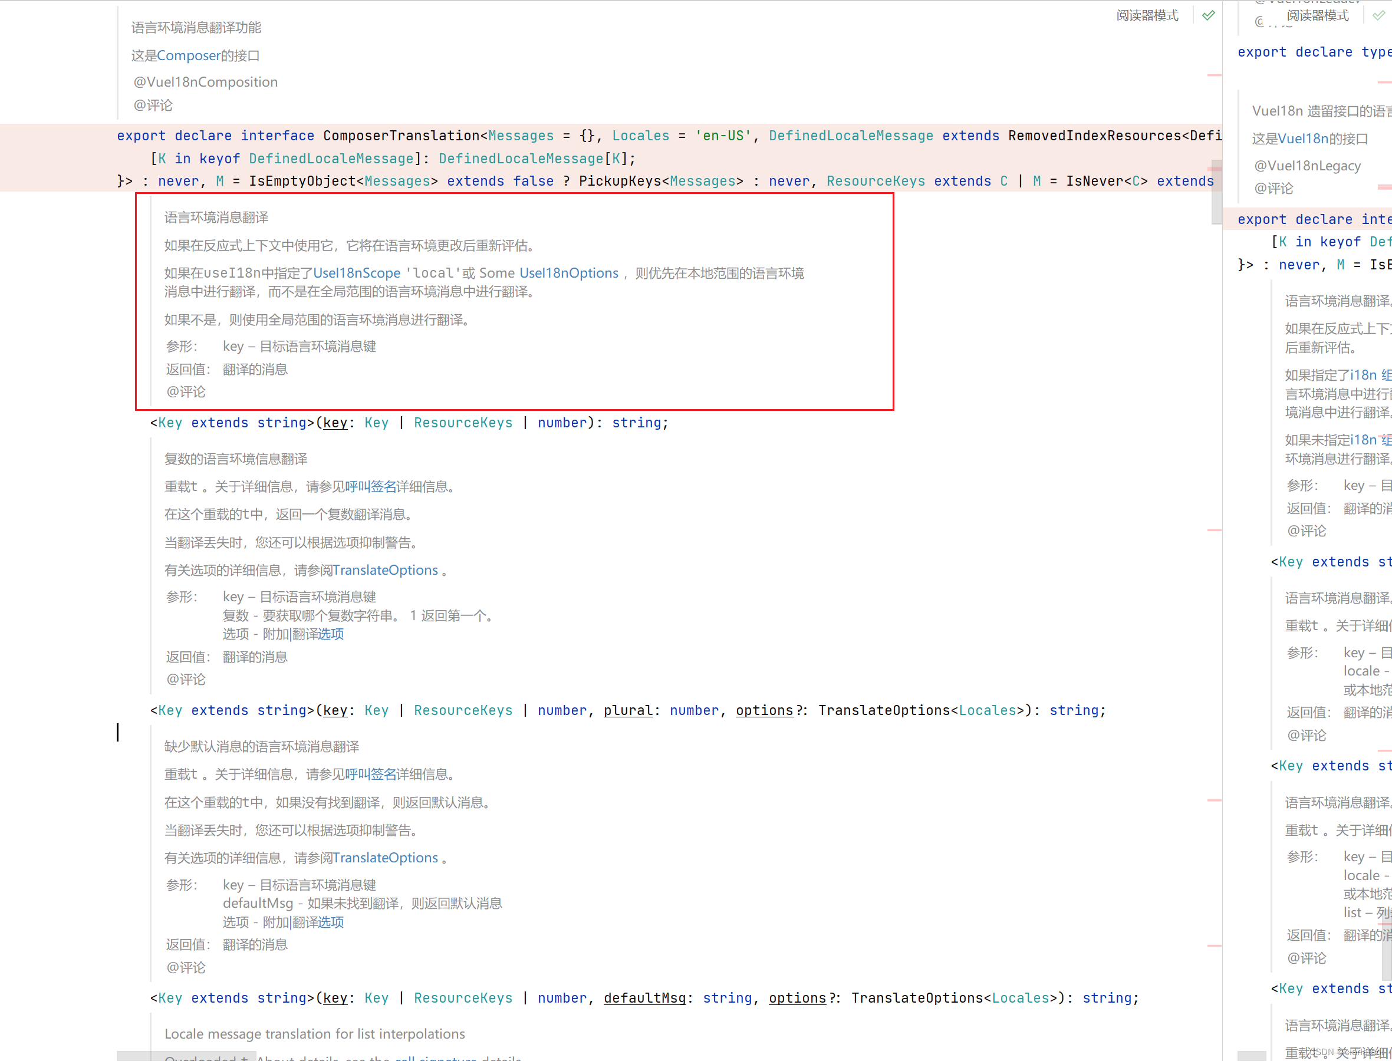Screen dimensions: 1392x1061
Task: Click the left editor vertical scrollbar thumb
Action: [x=1216, y=193]
